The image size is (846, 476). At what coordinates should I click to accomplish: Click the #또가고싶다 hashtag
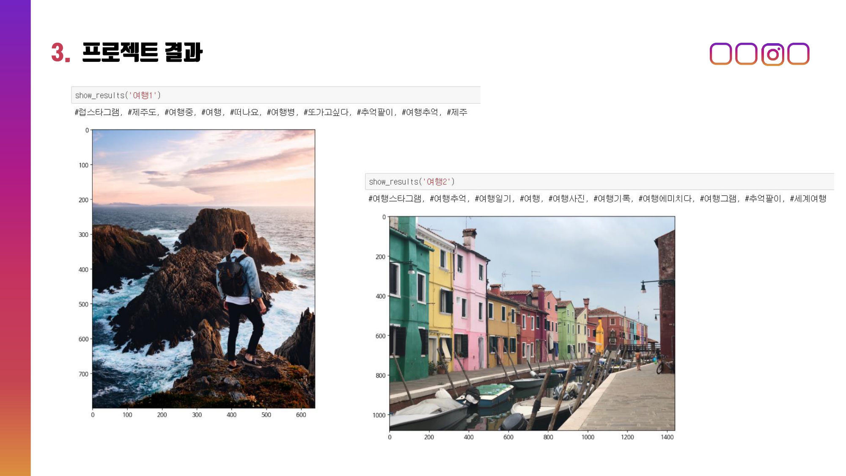(x=327, y=112)
